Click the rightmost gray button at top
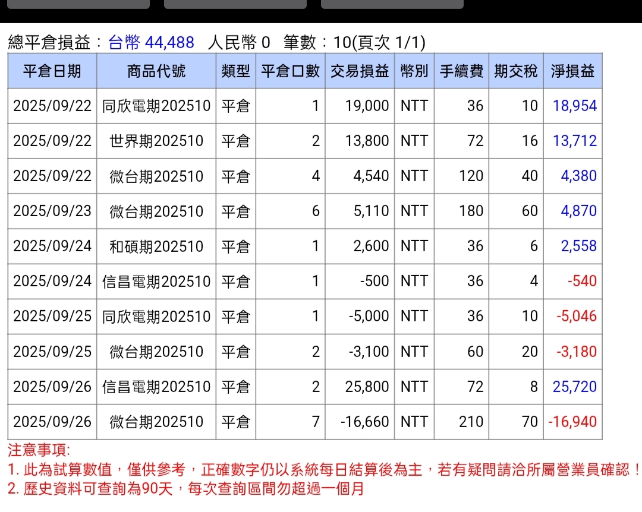642x512 pixels. [392, 4]
